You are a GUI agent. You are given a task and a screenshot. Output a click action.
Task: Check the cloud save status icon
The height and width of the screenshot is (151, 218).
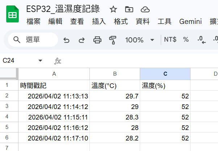(x=145, y=9)
